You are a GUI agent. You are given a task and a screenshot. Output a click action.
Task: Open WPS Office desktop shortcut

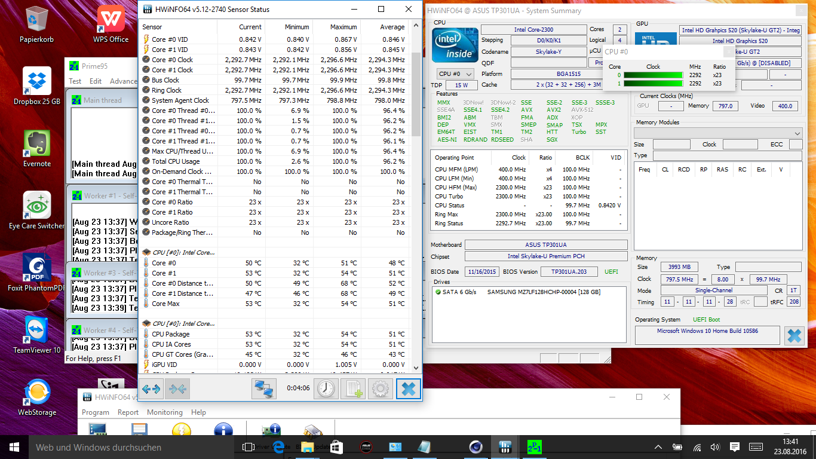(111, 24)
